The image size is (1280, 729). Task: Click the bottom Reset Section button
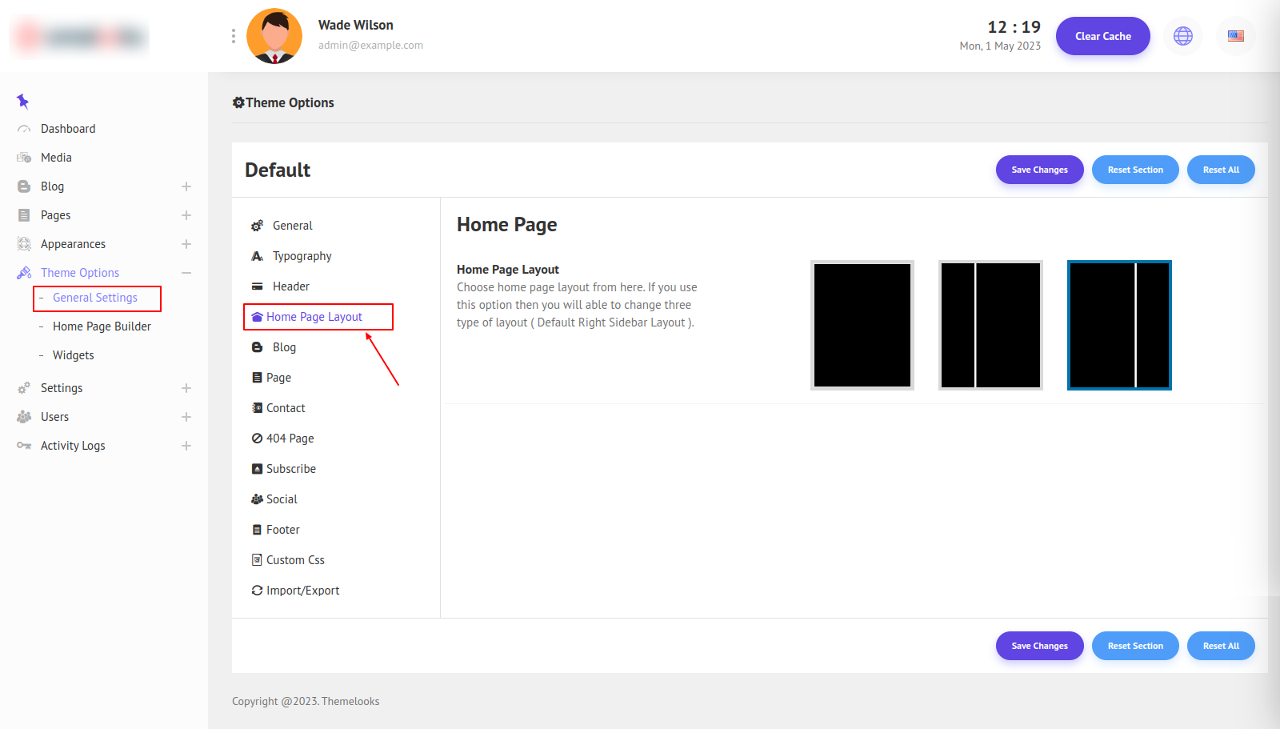pyautogui.click(x=1134, y=646)
